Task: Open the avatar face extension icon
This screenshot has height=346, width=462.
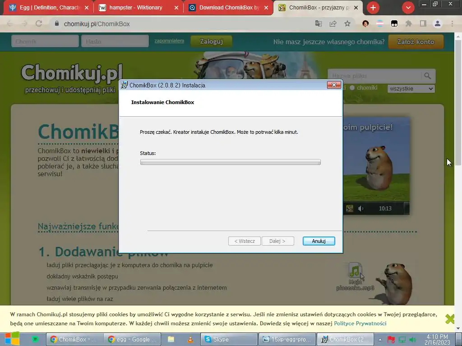Action: [x=365, y=24]
